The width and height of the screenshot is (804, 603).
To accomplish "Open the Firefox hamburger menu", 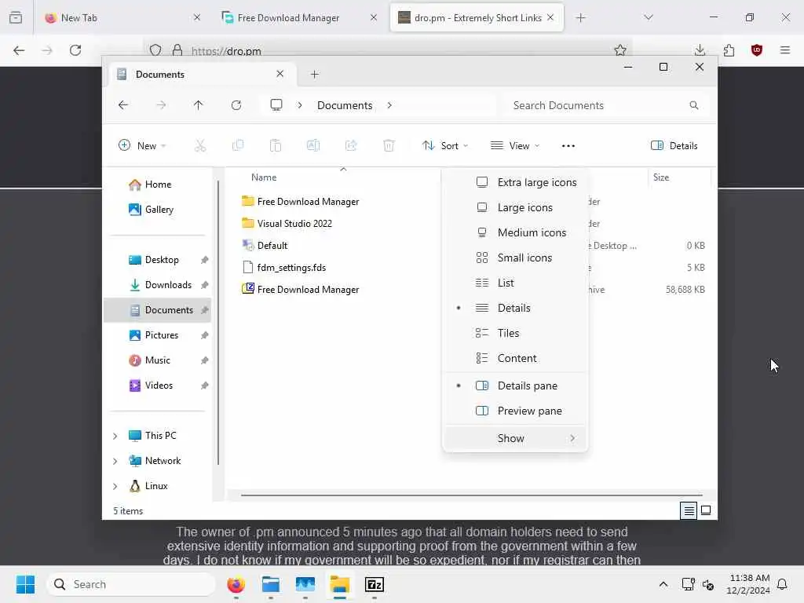I will (785, 49).
